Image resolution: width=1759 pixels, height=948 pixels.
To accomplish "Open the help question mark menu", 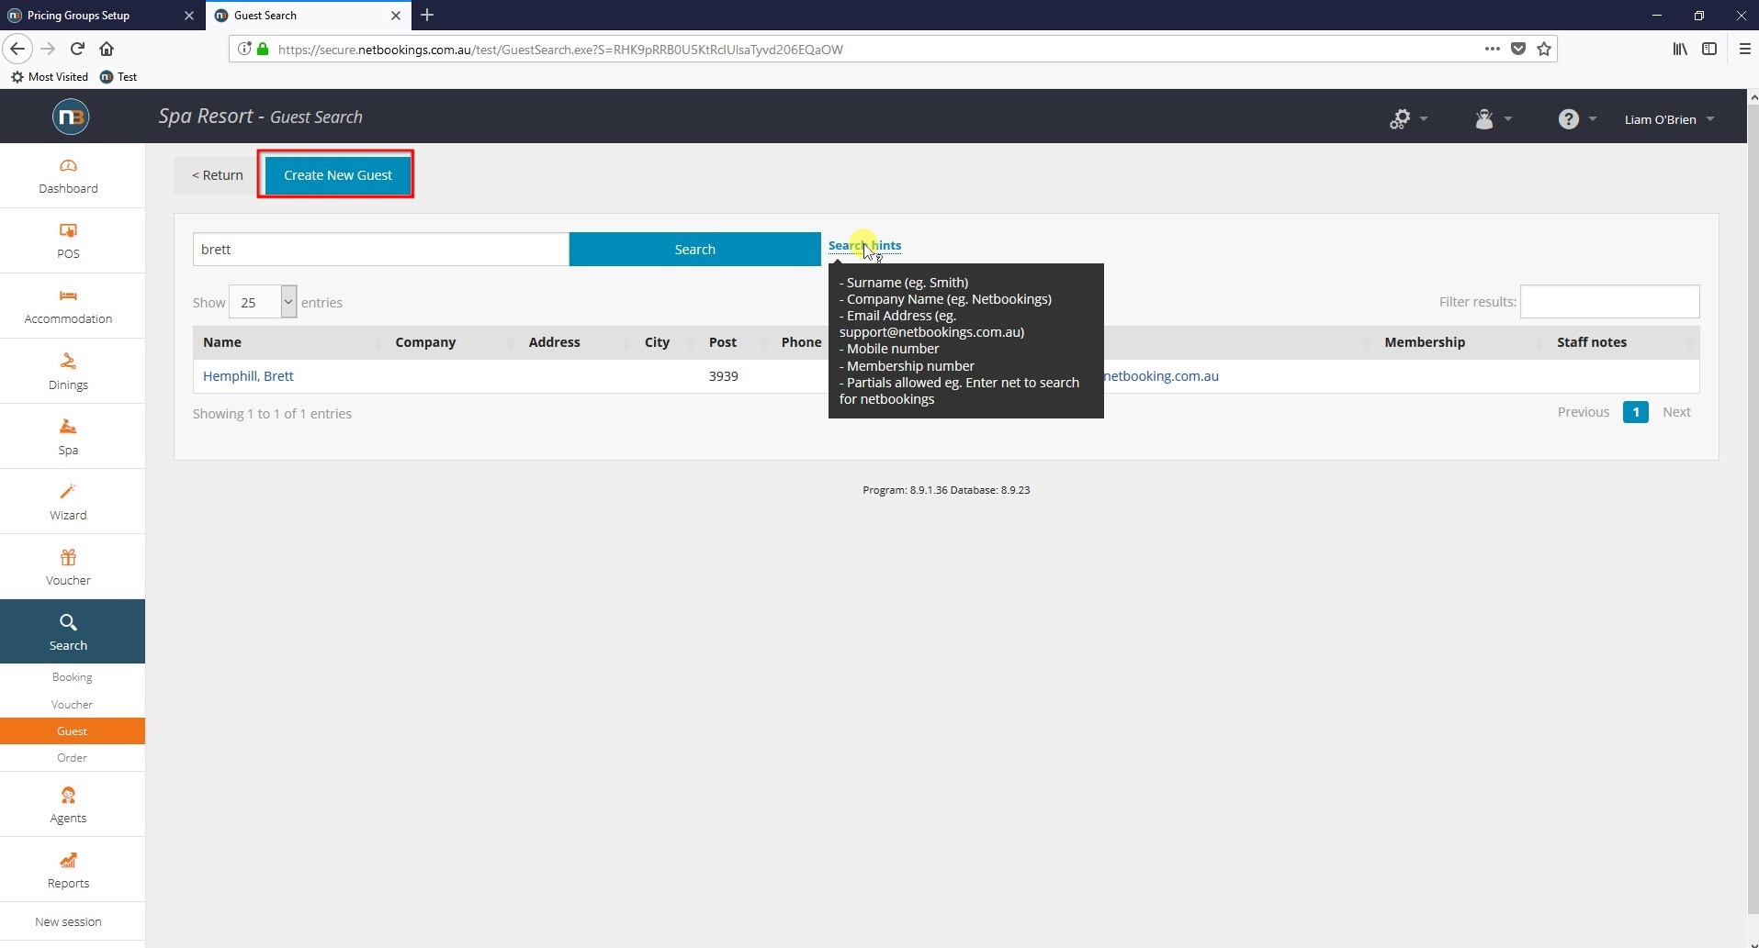I will [x=1576, y=119].
